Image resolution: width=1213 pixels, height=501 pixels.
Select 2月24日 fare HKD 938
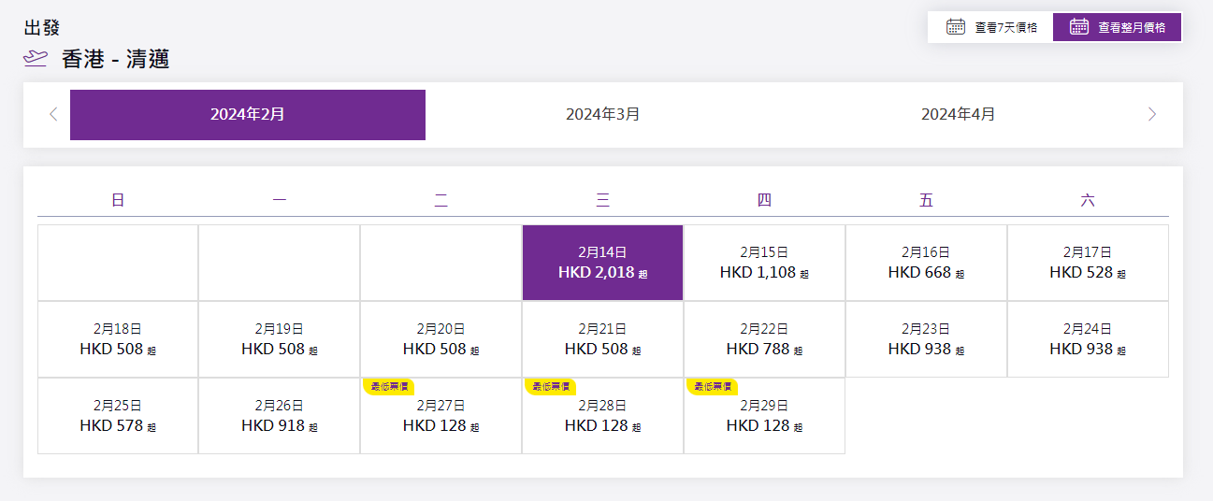1087,339
